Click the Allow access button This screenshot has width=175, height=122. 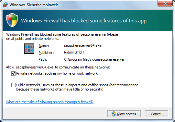click(x=124, y=114)
